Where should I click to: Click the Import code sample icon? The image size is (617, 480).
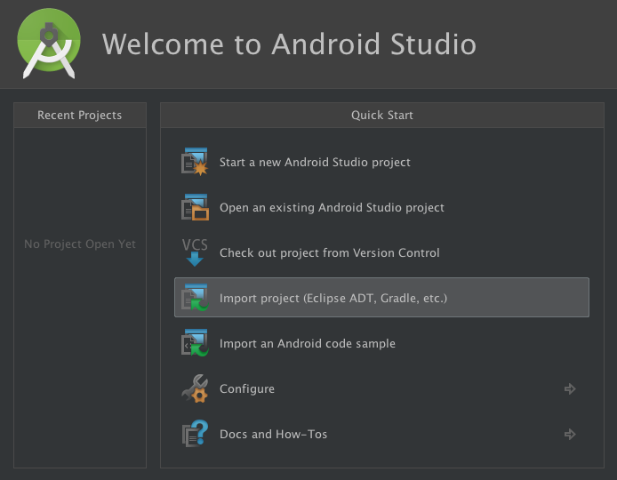(x=195, y=343)
